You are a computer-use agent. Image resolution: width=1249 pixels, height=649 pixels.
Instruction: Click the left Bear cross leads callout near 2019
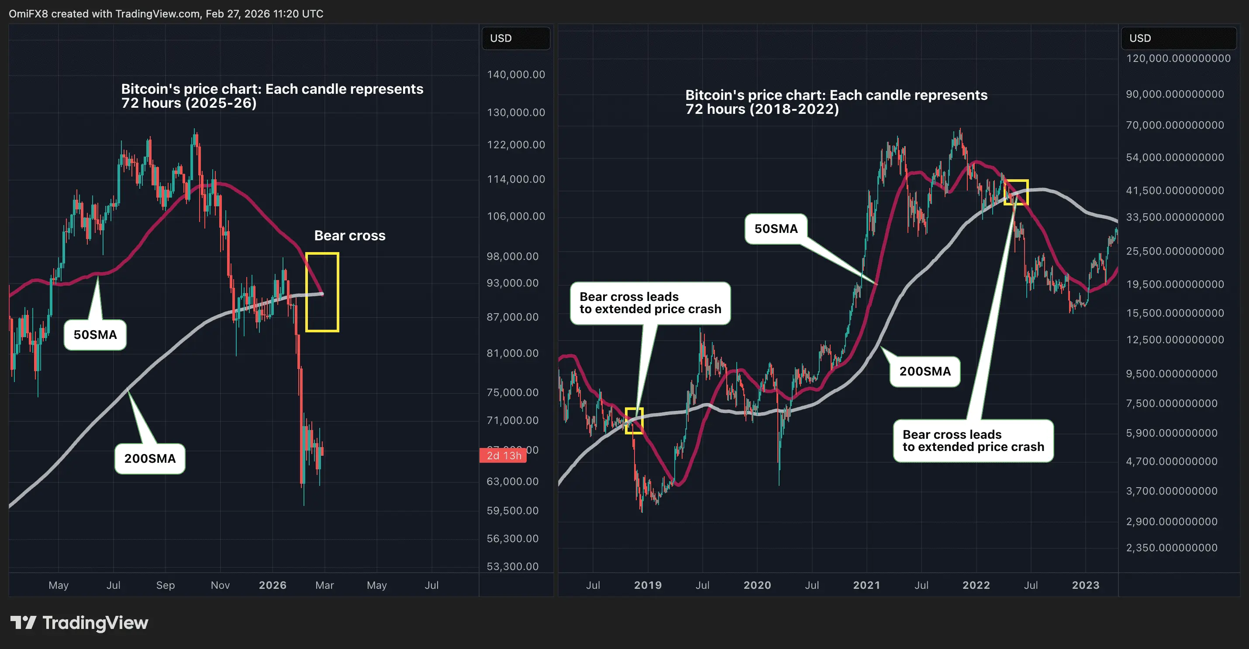(650, 303)
